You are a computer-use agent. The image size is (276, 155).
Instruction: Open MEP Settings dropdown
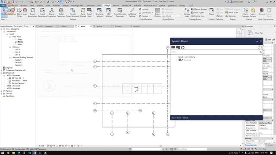109,12
